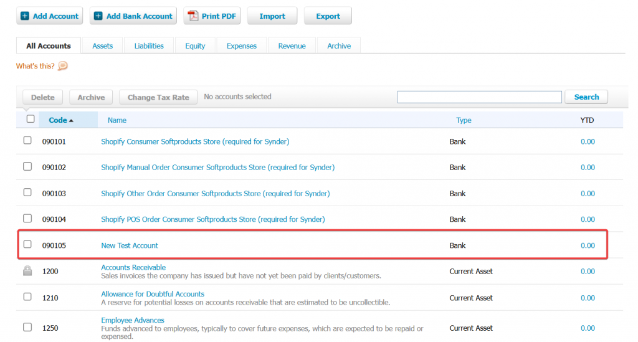Image resolution: width=638 pixels, height=342 pixels.
Task: Select the New Test Account checkbox
Action: [x=27, y=245]
